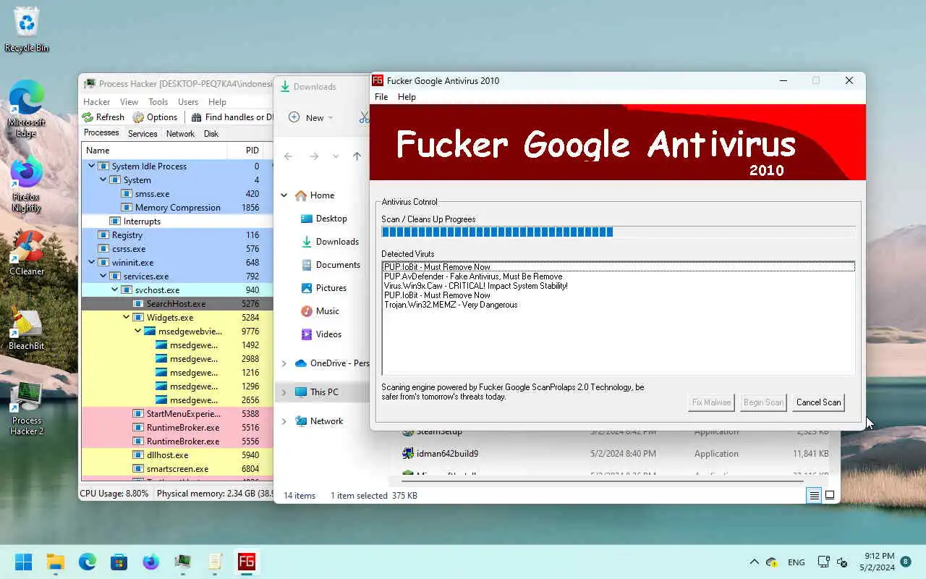Open Help menu in antivirus window
The width and height of the screenshot is (926, 579).
coord(407,97)
